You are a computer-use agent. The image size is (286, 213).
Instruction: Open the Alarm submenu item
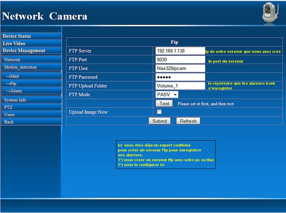pos(31,91)
